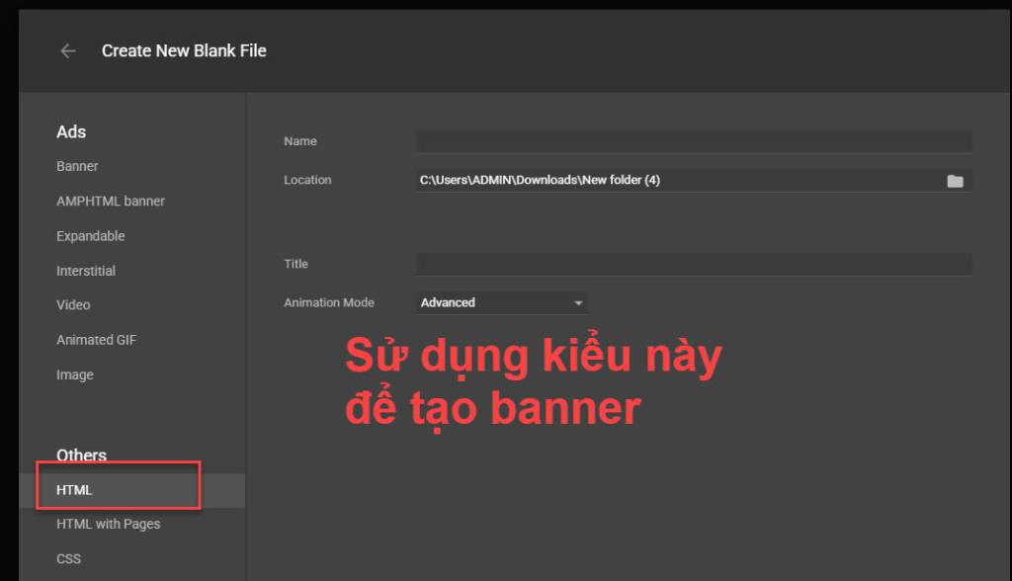The width and height of the screenshot is (1012, 581).
Task: Choose the Animated GIF file type
Action: click(x=96, y=340)
